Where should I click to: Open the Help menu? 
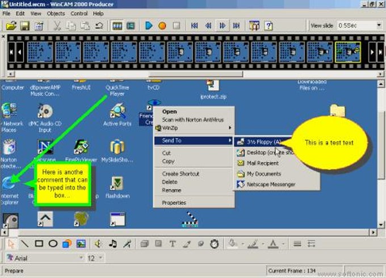point(98,14)
